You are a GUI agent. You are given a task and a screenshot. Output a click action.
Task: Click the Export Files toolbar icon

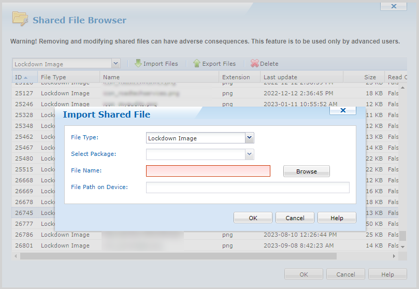pyautogui.click(x=197, y=63)
